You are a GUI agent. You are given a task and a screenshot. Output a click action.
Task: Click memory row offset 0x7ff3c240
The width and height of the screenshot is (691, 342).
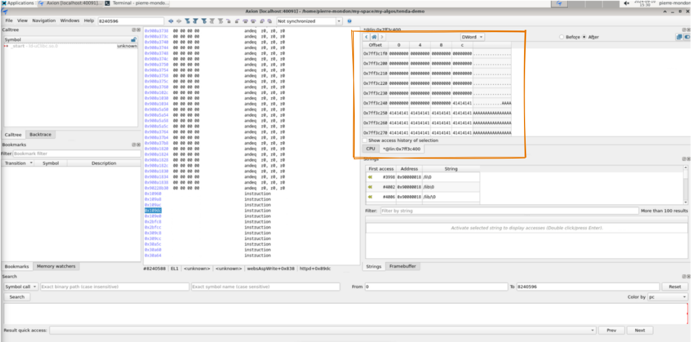[375, 103]
